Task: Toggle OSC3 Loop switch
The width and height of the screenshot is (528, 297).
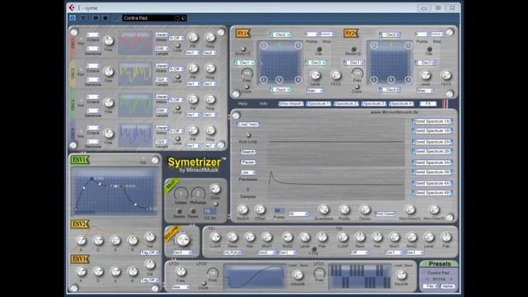Action: click(177, 108)
